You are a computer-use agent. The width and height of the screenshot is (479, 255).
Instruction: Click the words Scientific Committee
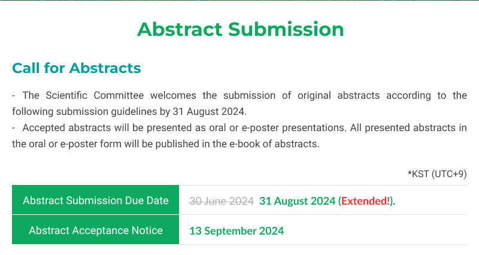[x=95, y=95]
